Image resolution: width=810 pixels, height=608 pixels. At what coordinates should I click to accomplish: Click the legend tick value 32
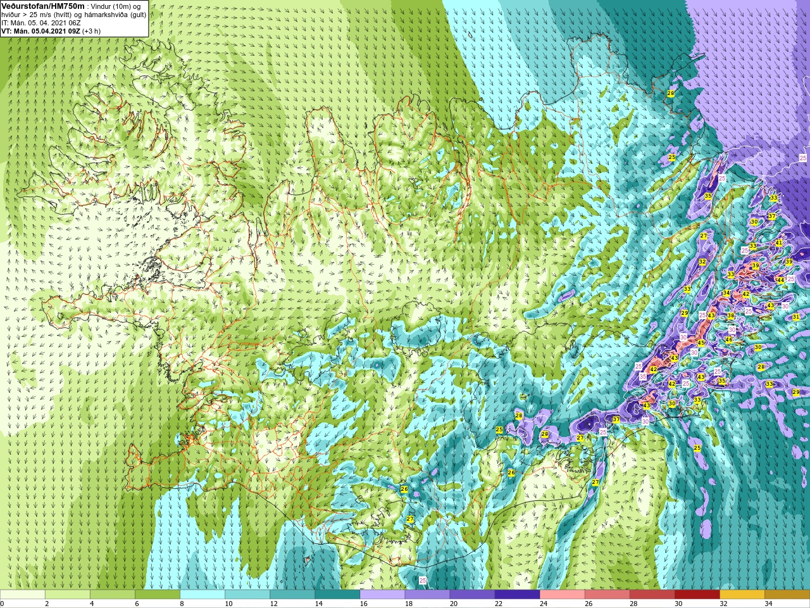coord(723,604)
